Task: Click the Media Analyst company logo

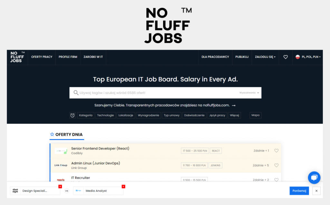Action: (78, 191)
